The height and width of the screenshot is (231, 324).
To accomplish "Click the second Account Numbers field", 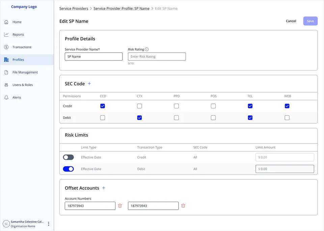I will click(153, 206).
